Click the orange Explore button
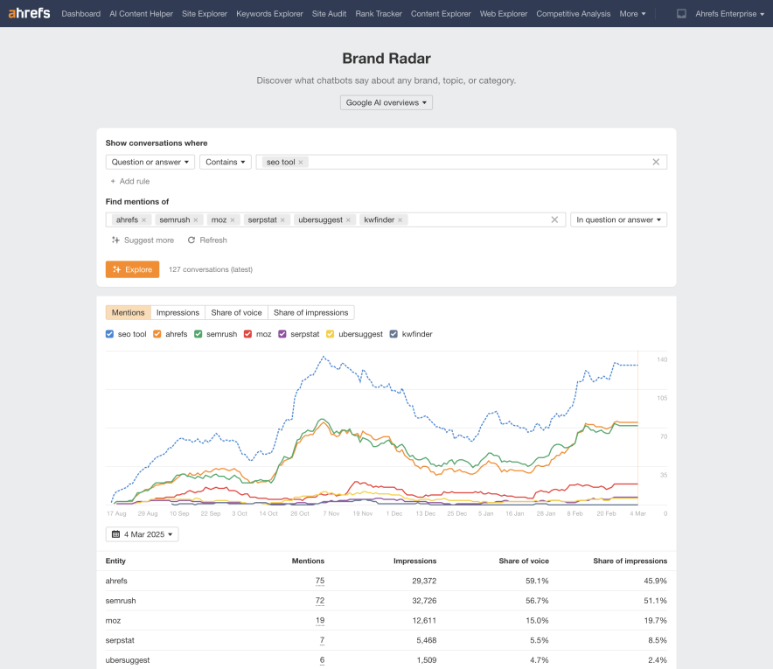This screenshot has height=669, width=773. tap(132, 269)
